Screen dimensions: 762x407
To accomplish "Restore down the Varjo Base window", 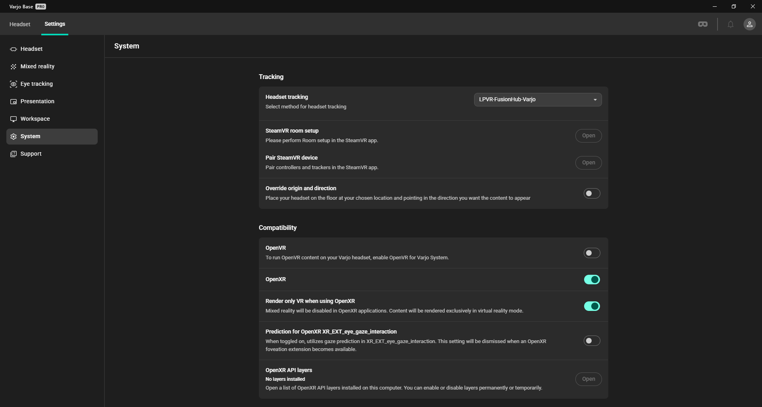I will pos(734,6).
